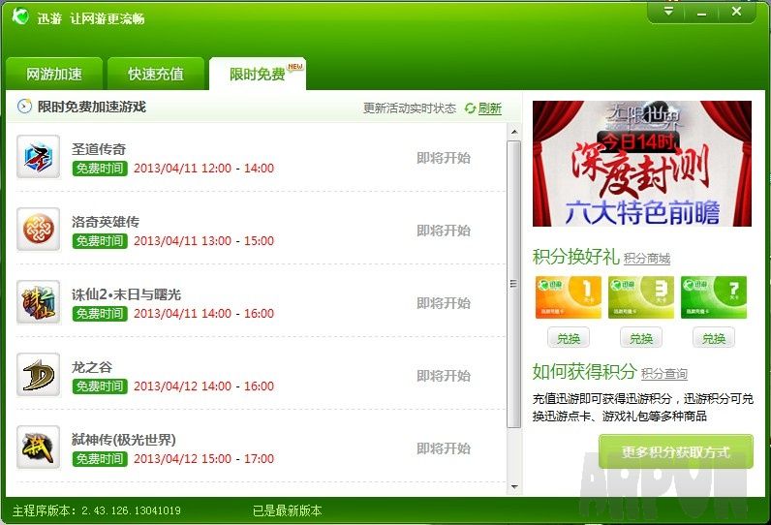Click 免费时间 badge for 弑神传
Screen dimensions: 771x525
point(100,459)
